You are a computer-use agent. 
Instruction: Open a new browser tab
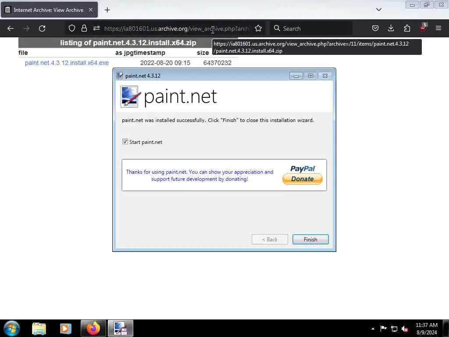pyautogui.click(x=107, y=10)
